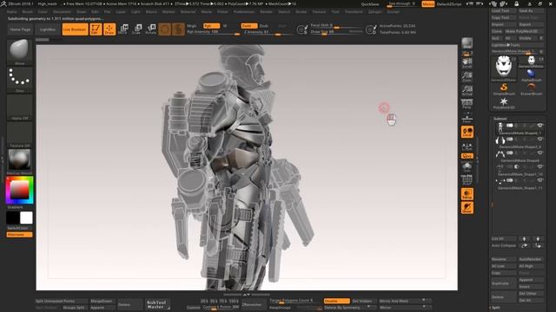Image resolution: width=556 pixels, height=312 pixels.
Task: Activate Edit mode button
Action: click(96, 29)
